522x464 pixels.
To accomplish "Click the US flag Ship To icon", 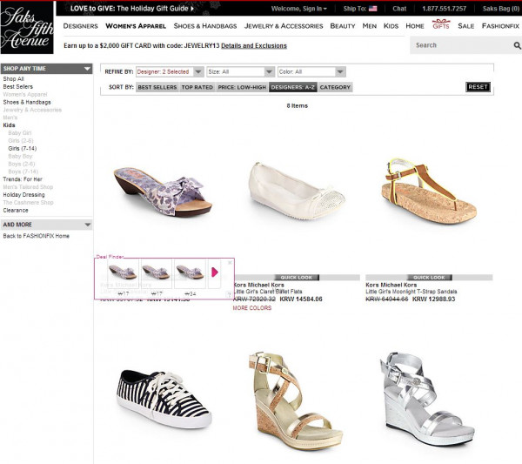I will click(373, 9).
